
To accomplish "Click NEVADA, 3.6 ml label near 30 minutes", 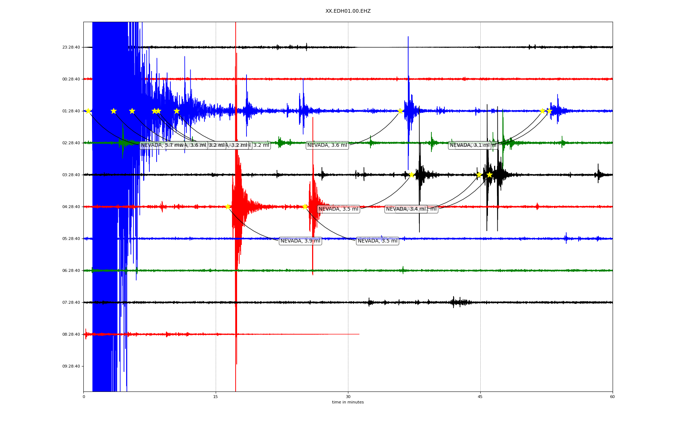I will click(327, 145).
